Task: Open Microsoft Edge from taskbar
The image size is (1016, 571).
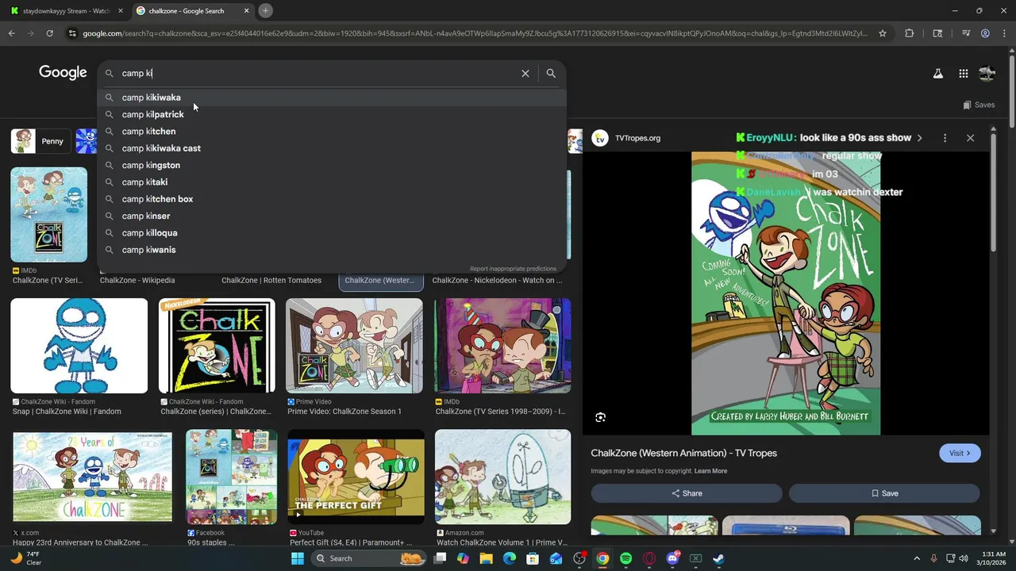Action: pyautogui.click(x=510, y=558)
